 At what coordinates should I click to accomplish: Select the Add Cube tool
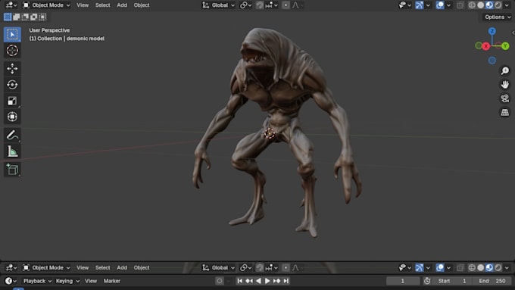coord(12,170)
